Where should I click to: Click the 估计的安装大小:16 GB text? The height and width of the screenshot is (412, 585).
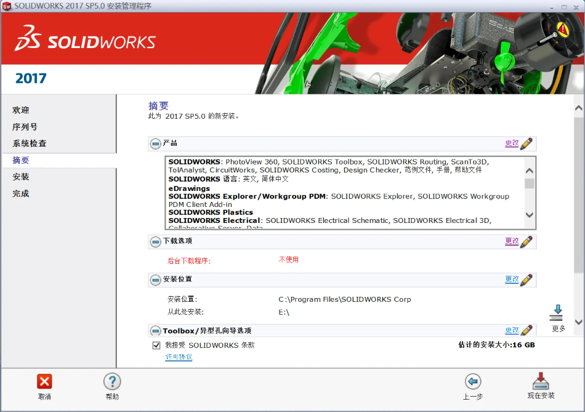[x=496, y=345]
